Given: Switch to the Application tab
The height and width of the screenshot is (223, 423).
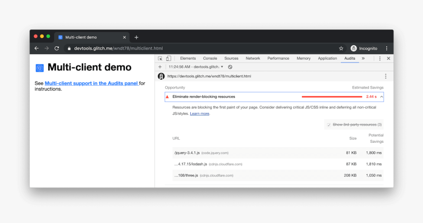Looking at the screenshot, I should click(327, 58).
